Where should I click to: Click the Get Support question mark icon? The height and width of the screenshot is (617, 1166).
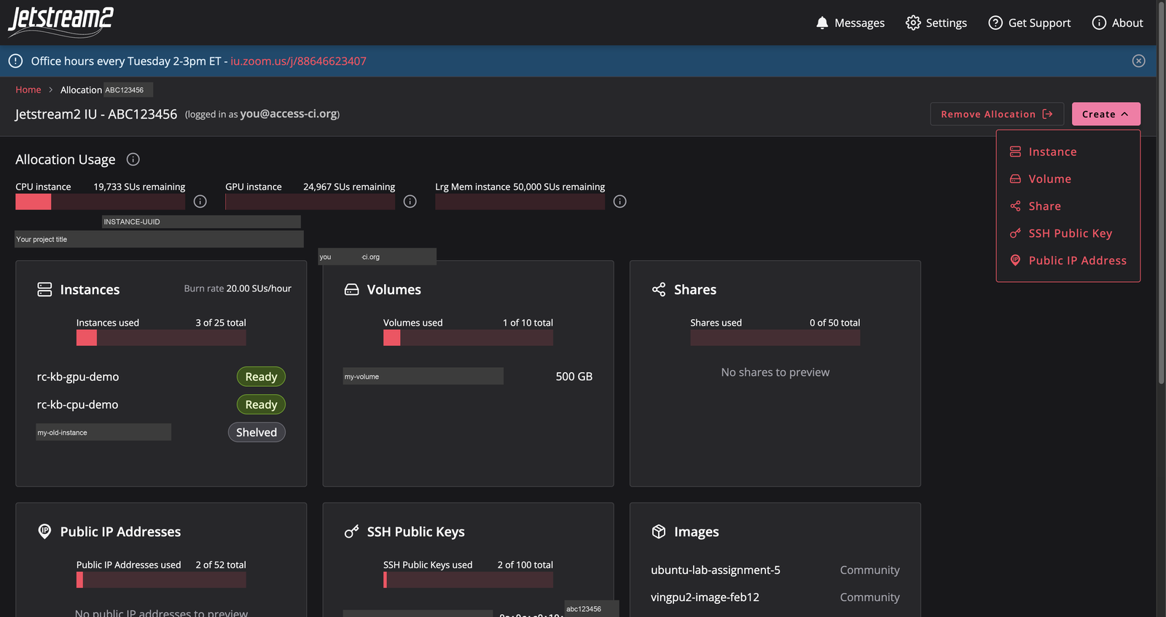click(x=995, y=23)
